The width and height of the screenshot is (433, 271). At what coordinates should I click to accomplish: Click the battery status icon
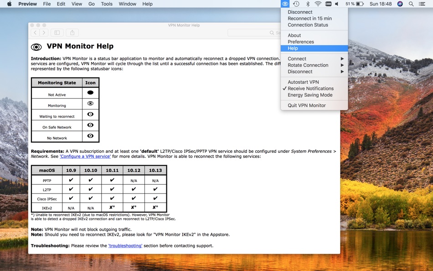coord(360,4)
